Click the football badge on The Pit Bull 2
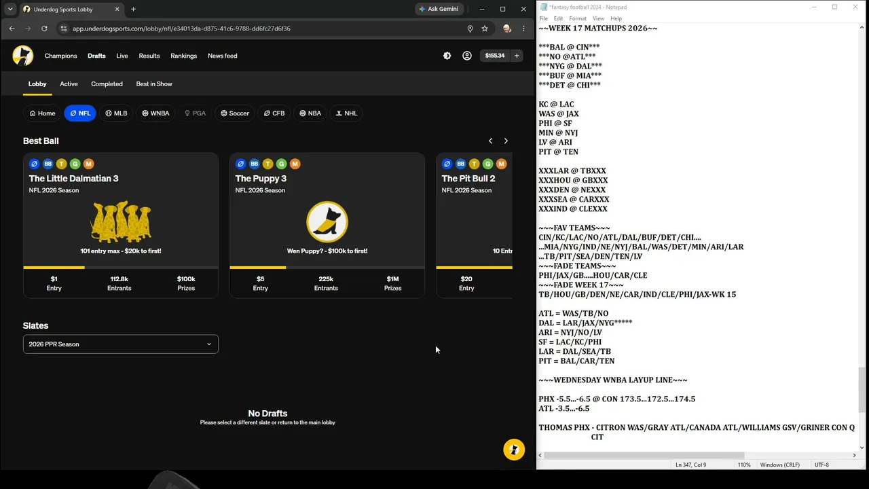 pos(447,164)
